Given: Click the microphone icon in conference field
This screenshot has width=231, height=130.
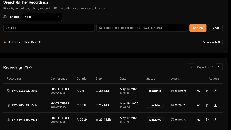Looking at the screenshot, I should 101,28.
